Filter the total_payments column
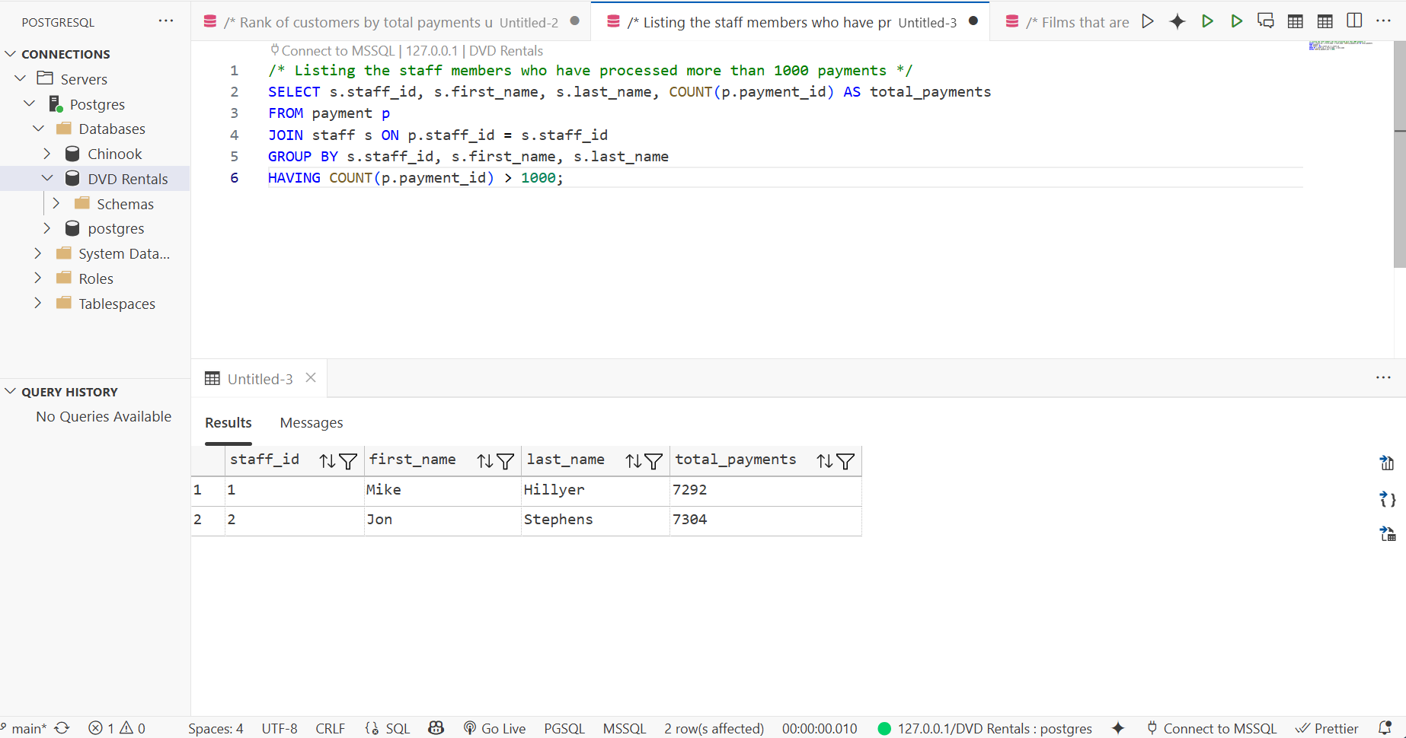Screen dimensions: 1406x738 (x=845, y=461)
